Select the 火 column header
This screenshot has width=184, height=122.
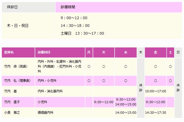[x=104, y=52]
